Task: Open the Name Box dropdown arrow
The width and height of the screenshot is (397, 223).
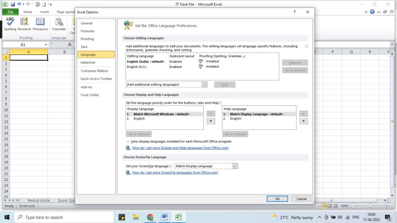Action: [x=46, y=45]
